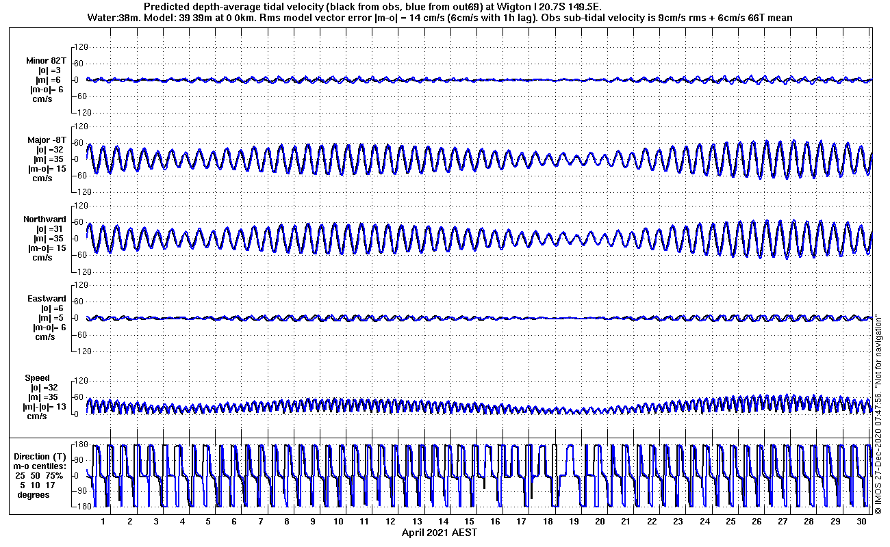This screenshot has height=547, width=890.
Task: Click the 'April 2021 AEST' axis title
Action: [439, 532]
